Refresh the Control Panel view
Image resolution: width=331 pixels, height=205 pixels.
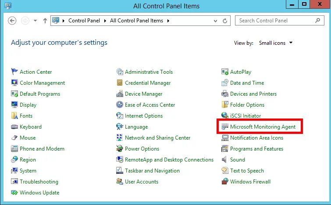tap(225, 21)
